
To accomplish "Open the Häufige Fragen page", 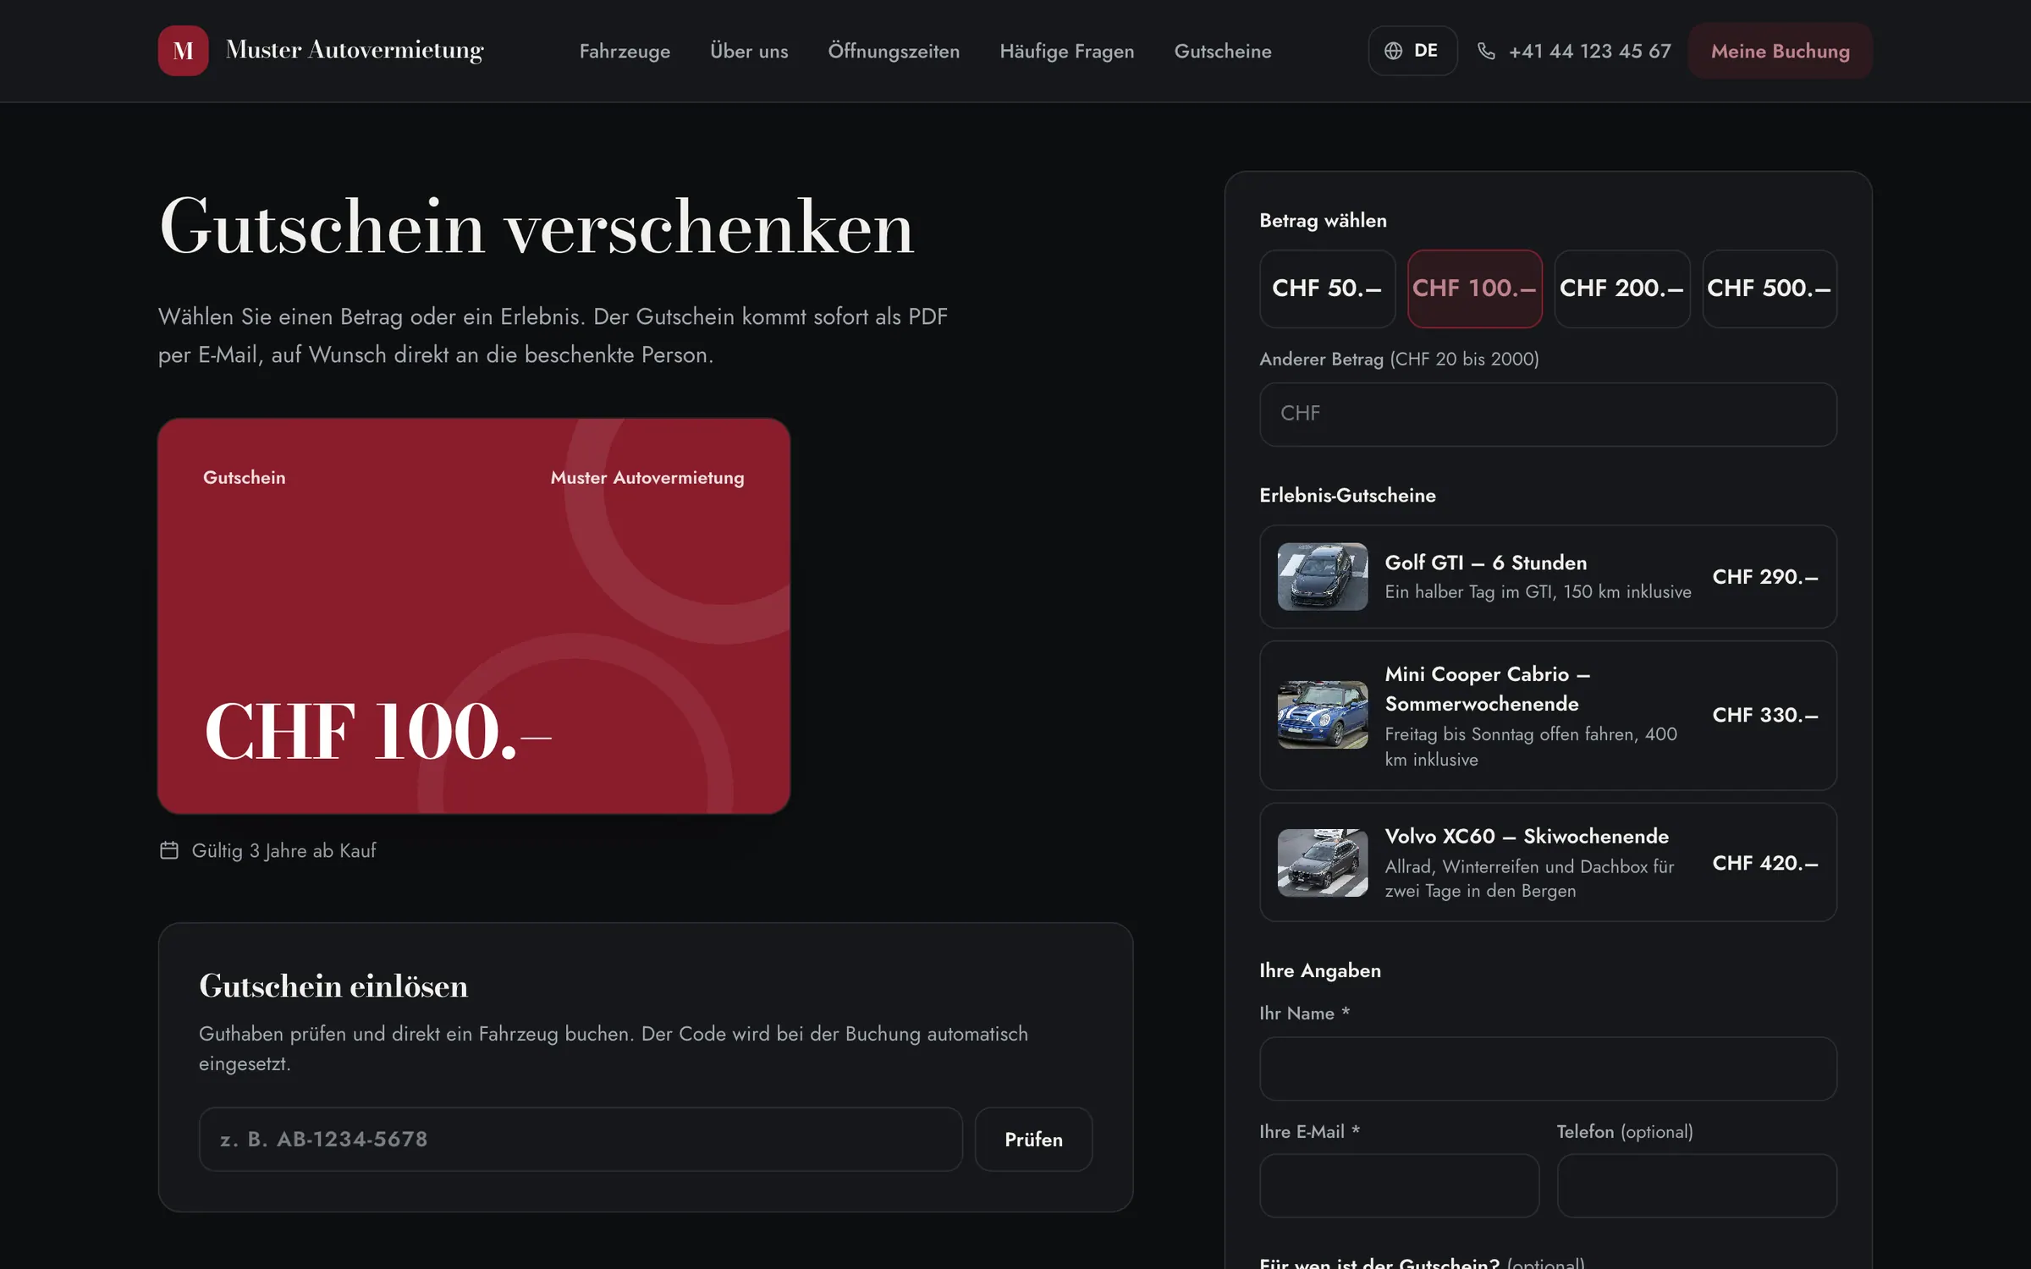I will click(x=1066, y=51).
